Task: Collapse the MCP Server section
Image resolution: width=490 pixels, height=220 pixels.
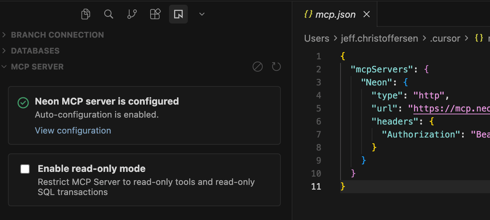Action: tap(37, 67)
